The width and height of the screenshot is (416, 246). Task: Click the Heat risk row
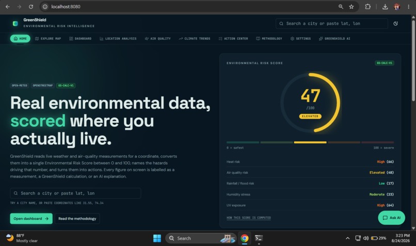click(310, 162)
